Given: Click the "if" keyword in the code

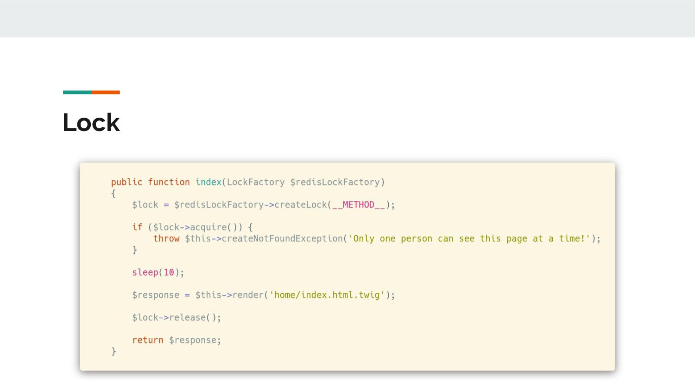Looking at the screenshot, I should tap(137, 227).
